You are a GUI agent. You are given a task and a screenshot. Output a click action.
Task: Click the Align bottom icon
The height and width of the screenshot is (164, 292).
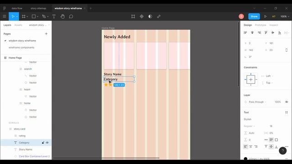[x=280, y=32]
